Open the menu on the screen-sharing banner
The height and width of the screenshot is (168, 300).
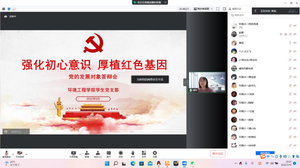point(165,2)
